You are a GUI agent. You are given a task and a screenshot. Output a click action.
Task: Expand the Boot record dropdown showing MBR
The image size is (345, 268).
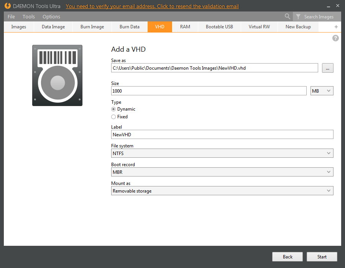coord(222,172)
